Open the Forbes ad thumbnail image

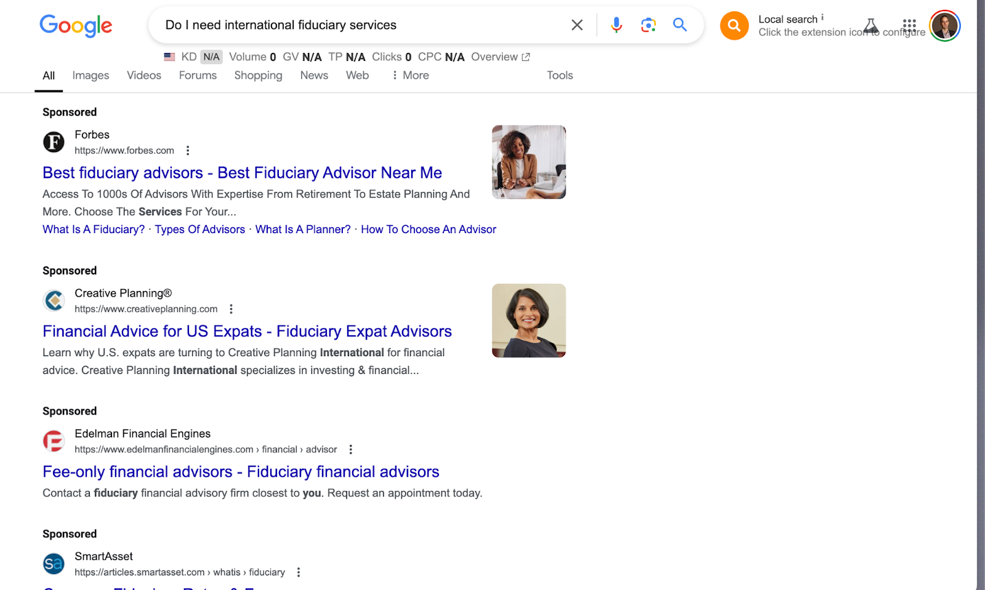[x=529, y=162]
